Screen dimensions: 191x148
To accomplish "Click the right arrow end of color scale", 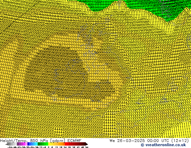I will [87, 144].
